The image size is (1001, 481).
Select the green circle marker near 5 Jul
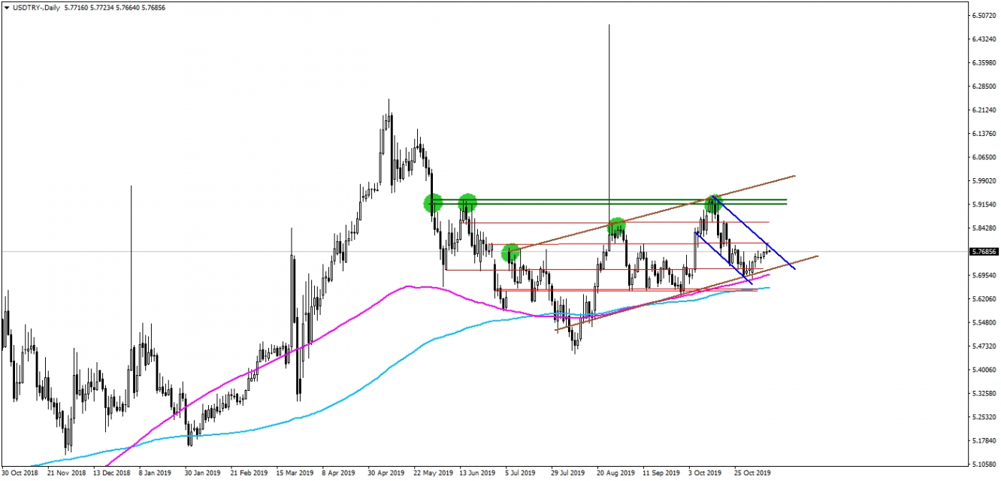(x=511, y=253)
